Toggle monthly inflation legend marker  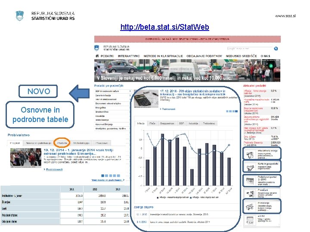point(158,198)
